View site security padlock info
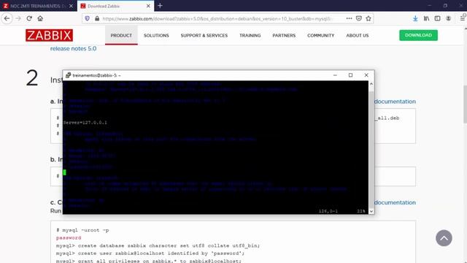The height and width of the screenshot is (263, 467). pos(97,18)
